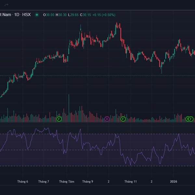Select the rightmost green F marker
195x195 pixels.
[x=191, y=119]
